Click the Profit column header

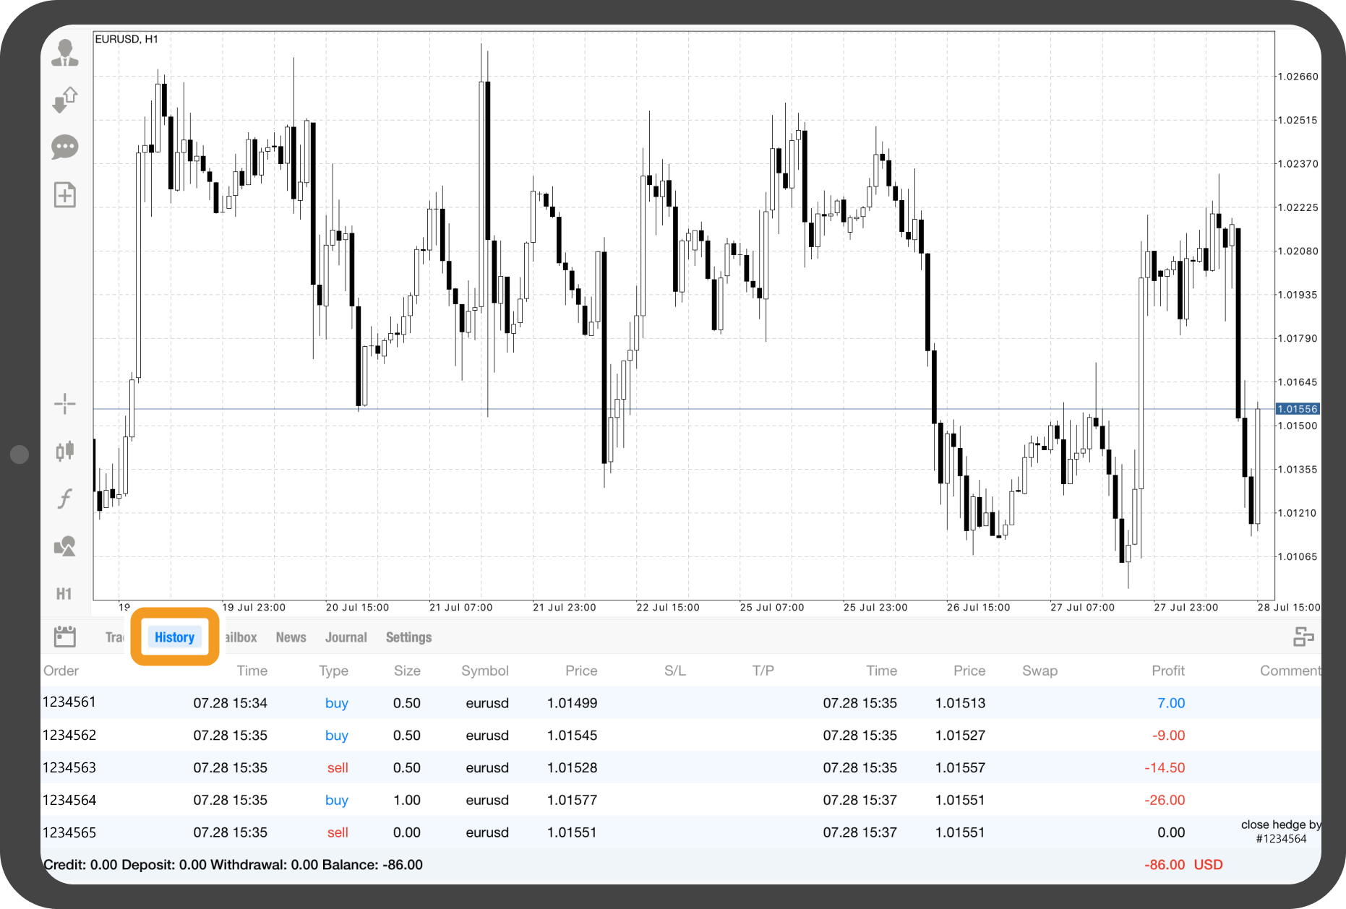point(1167,671)
